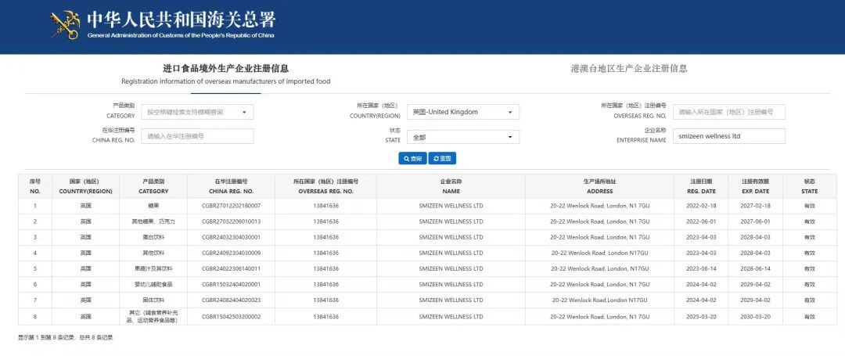
Task: Click registration number CGBR15042503200002 in row 8
Action: coord(231,317)
